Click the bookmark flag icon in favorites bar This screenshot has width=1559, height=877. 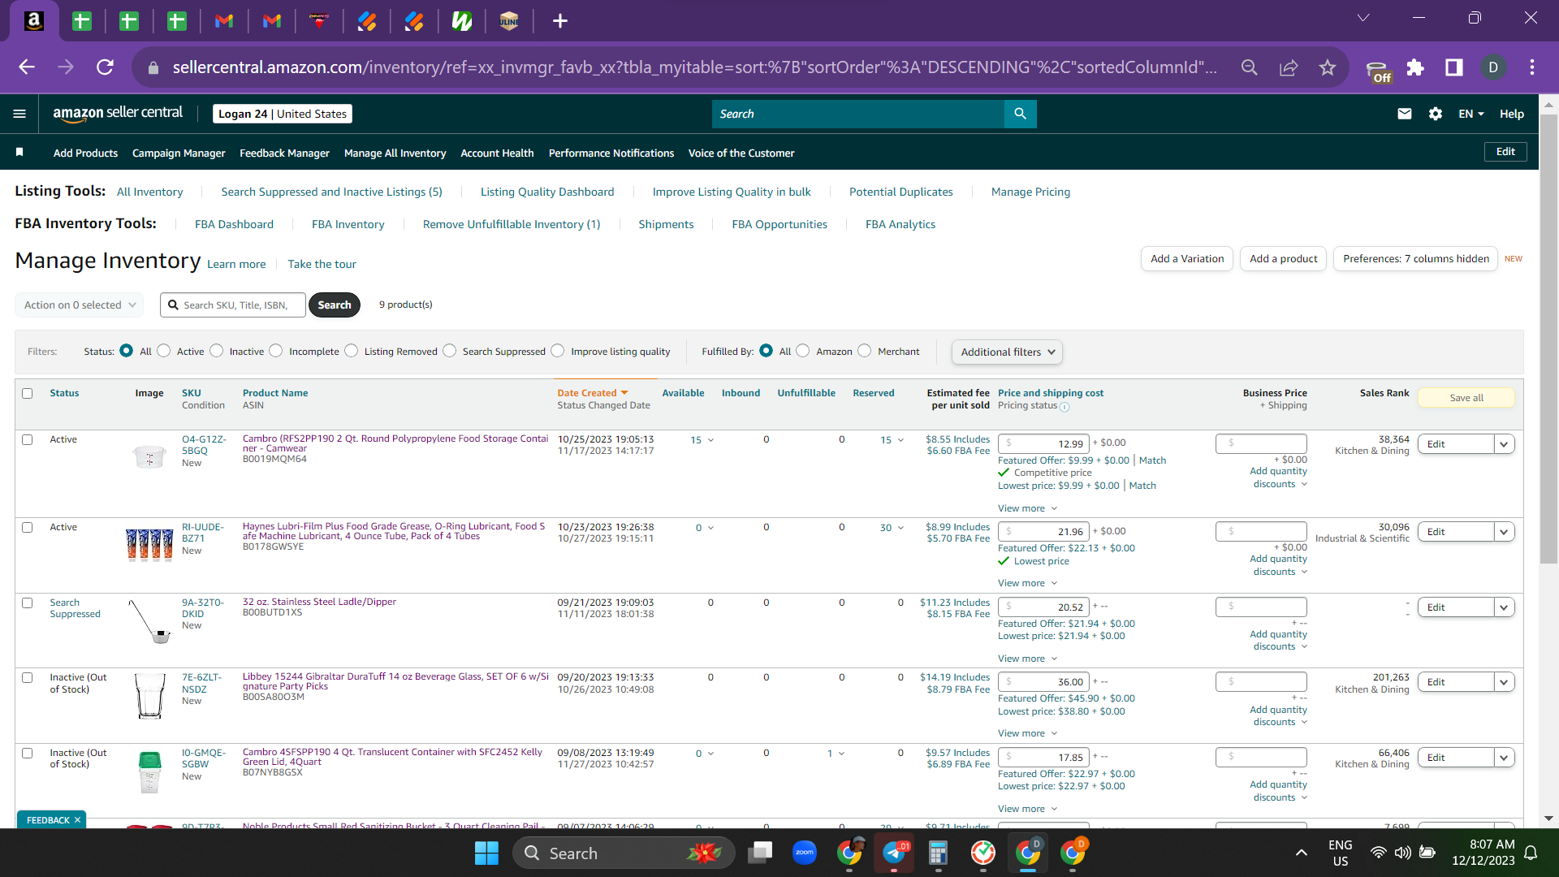[19, 152]
